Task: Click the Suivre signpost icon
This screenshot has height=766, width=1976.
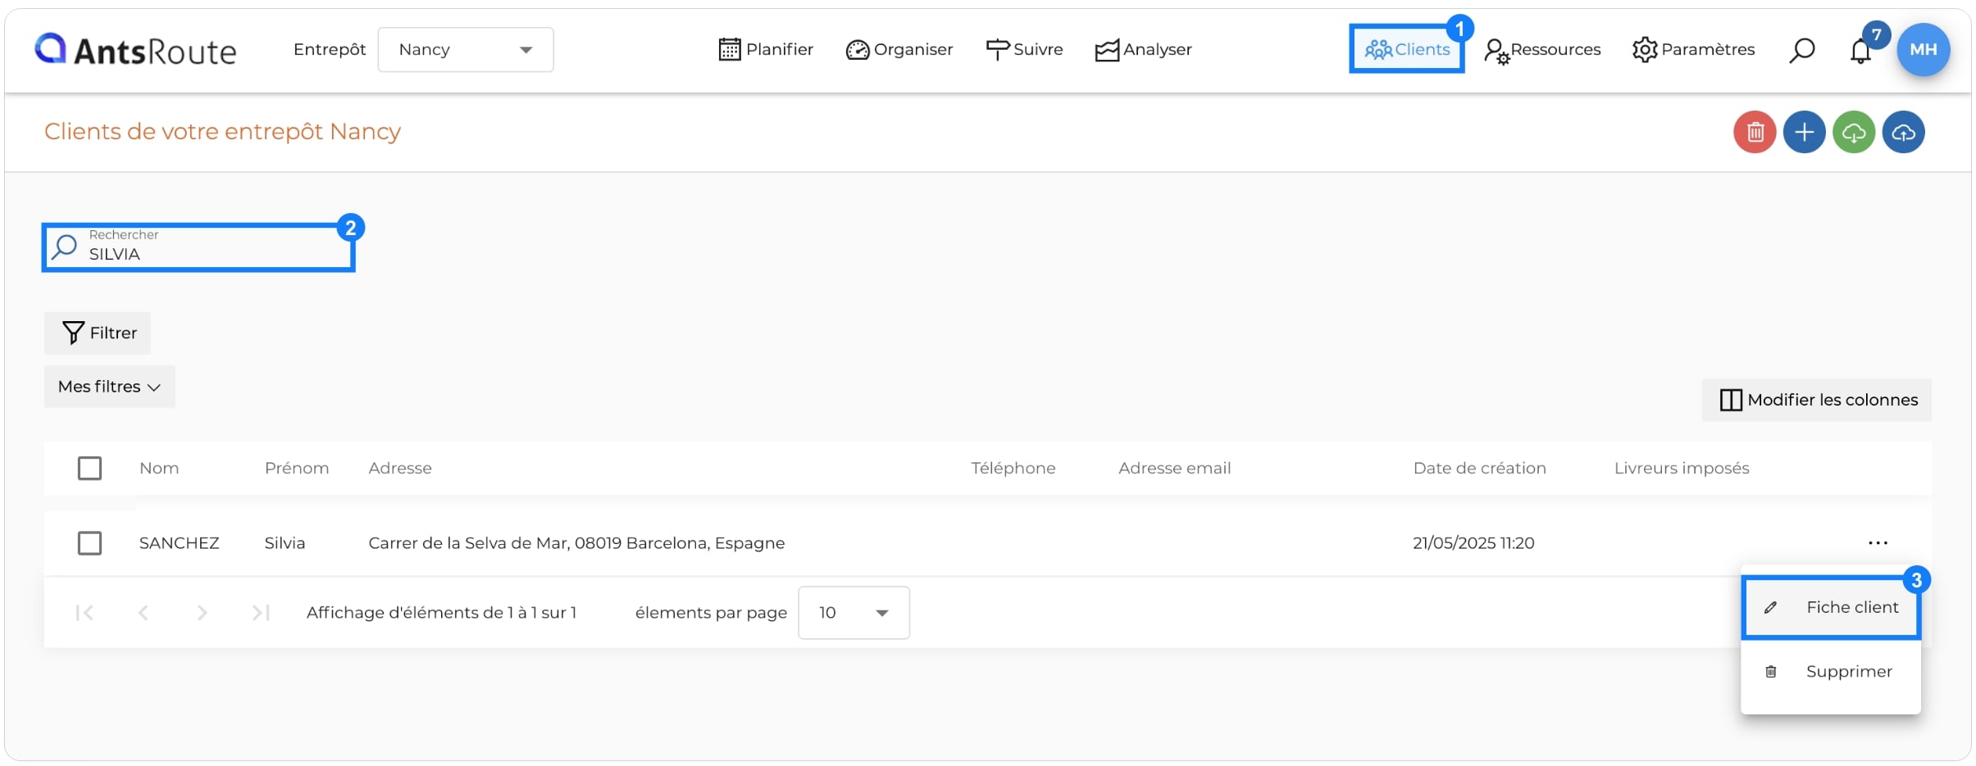Action: (x=998, y=50)
